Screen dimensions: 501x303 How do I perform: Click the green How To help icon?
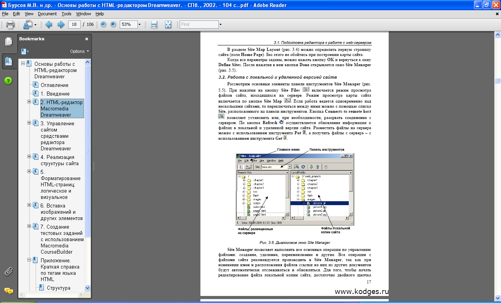pos(8,81)
